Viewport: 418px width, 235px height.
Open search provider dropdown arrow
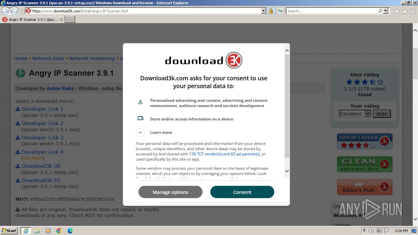[x=386, y=11]
